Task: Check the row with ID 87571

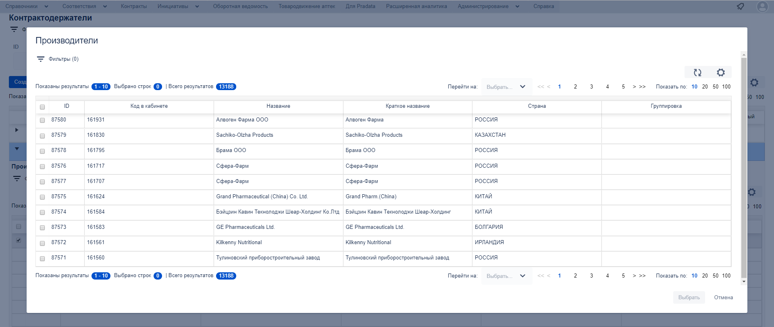Action: (42, 259)
